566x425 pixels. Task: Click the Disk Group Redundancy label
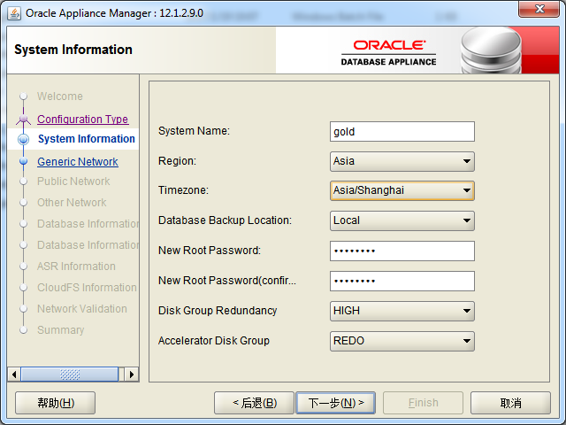218,311
